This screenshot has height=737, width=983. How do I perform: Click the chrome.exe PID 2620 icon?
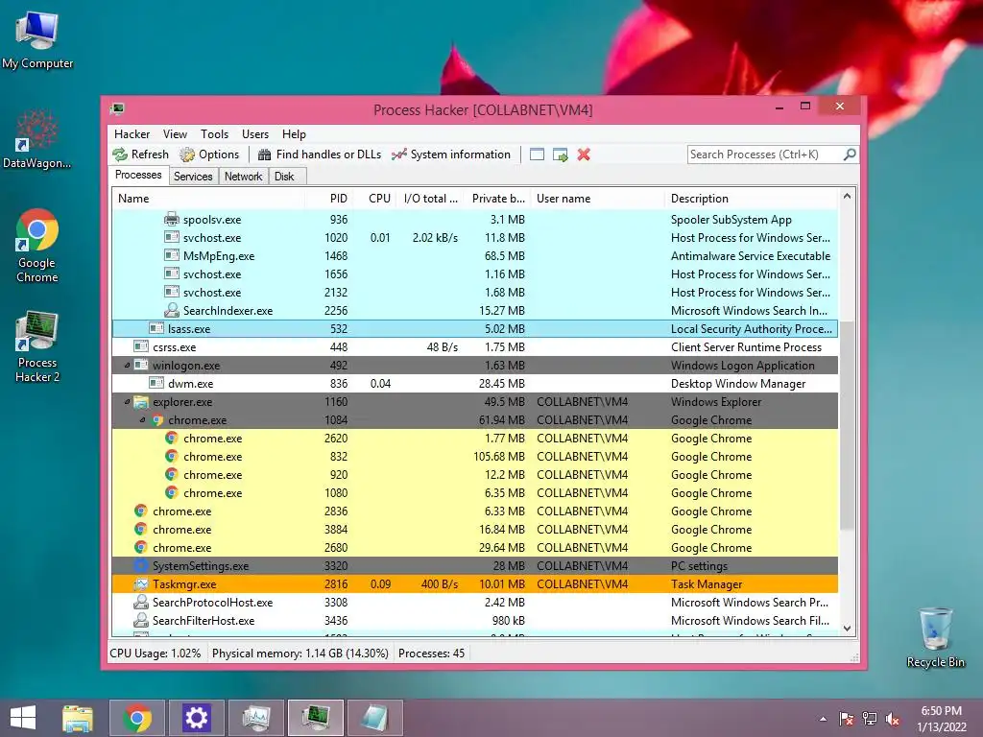coord(171,438)
